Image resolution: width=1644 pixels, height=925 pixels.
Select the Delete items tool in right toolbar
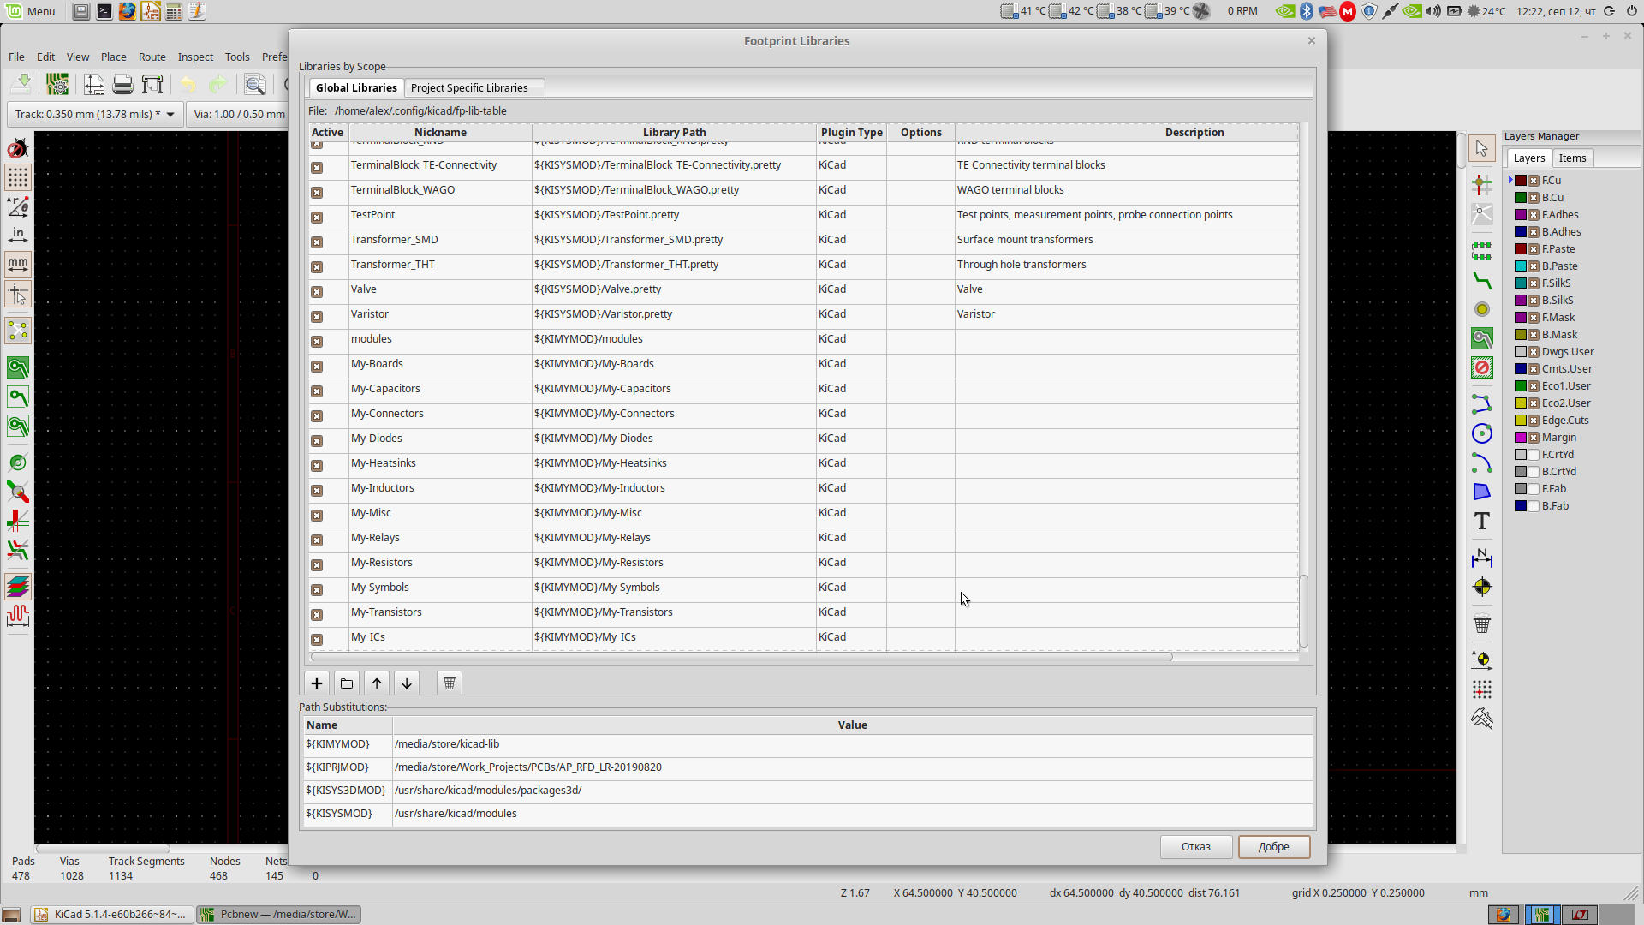pyautogui.click(x=1482, y=624)
